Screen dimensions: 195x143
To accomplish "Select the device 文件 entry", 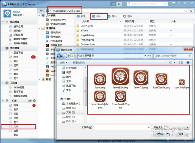I will 18,127.
